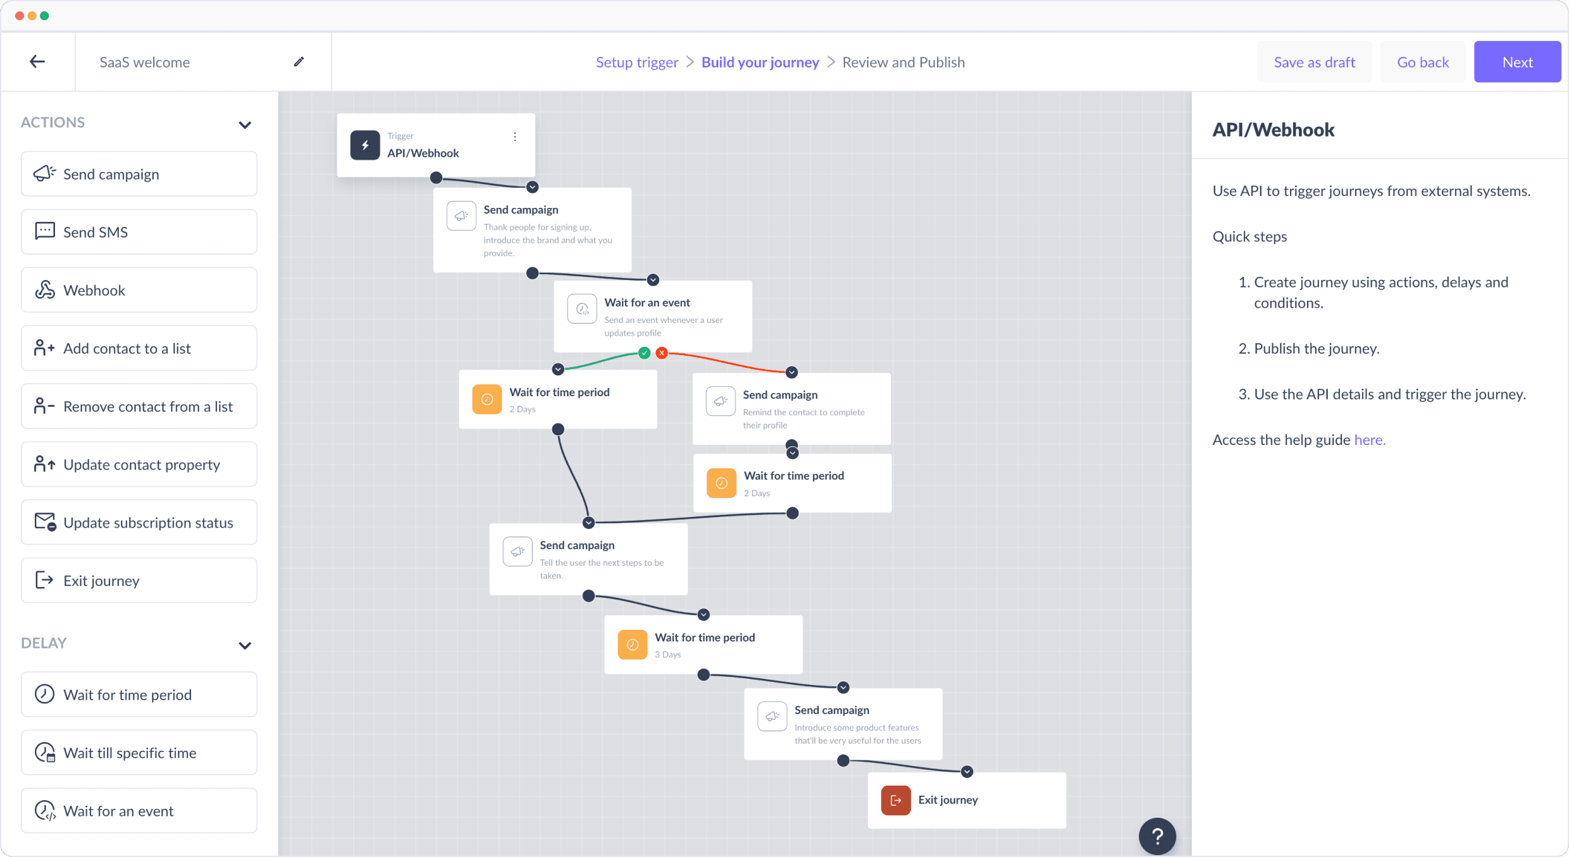Click the help question mark button
This screenshot has width=1569, height=857.
click(1157, 836)
